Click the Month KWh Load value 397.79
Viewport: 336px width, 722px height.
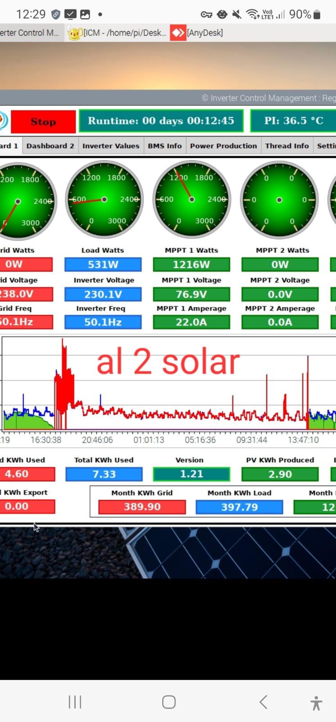click(239, 507)
